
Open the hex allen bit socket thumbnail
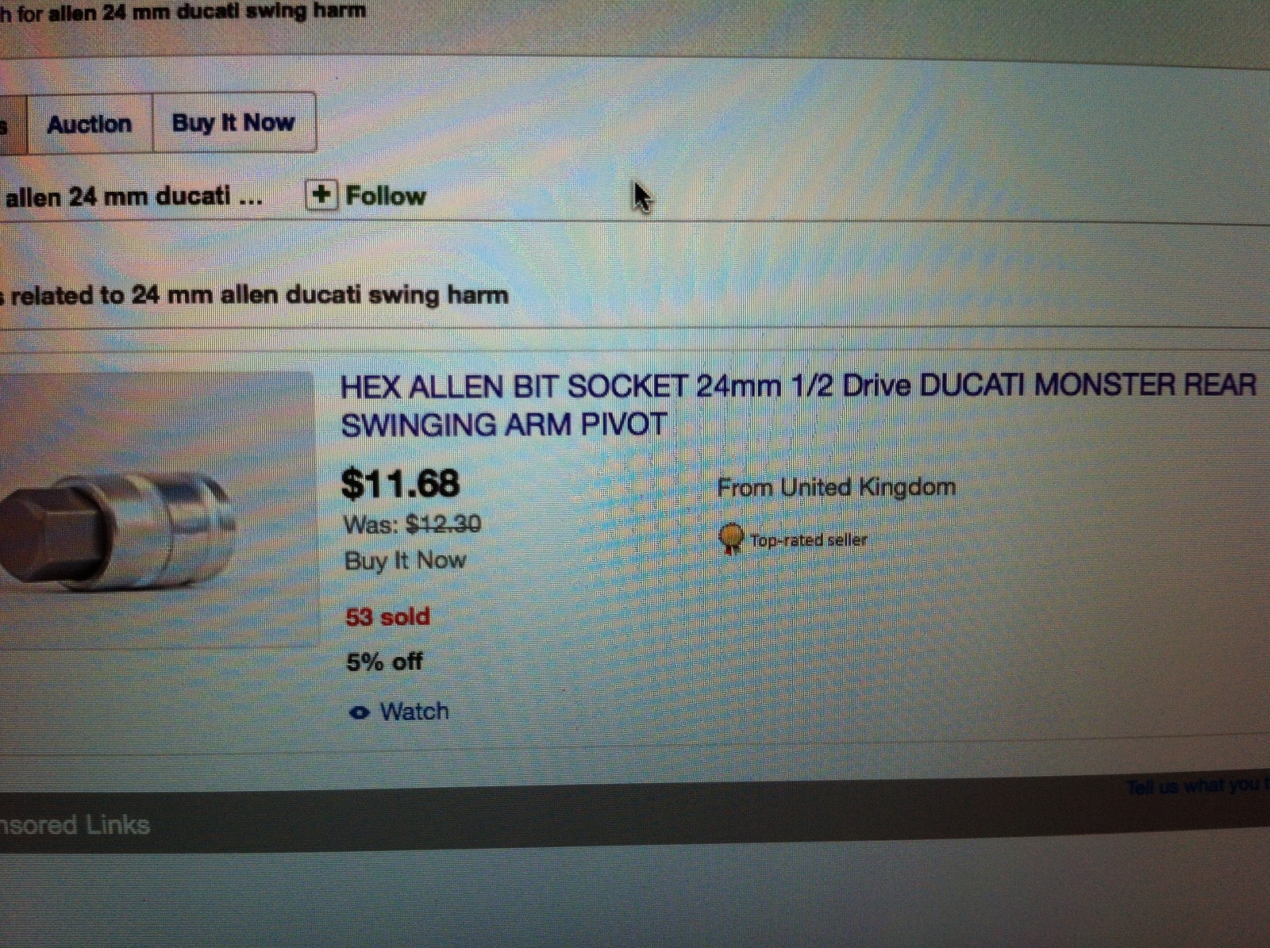156,509
